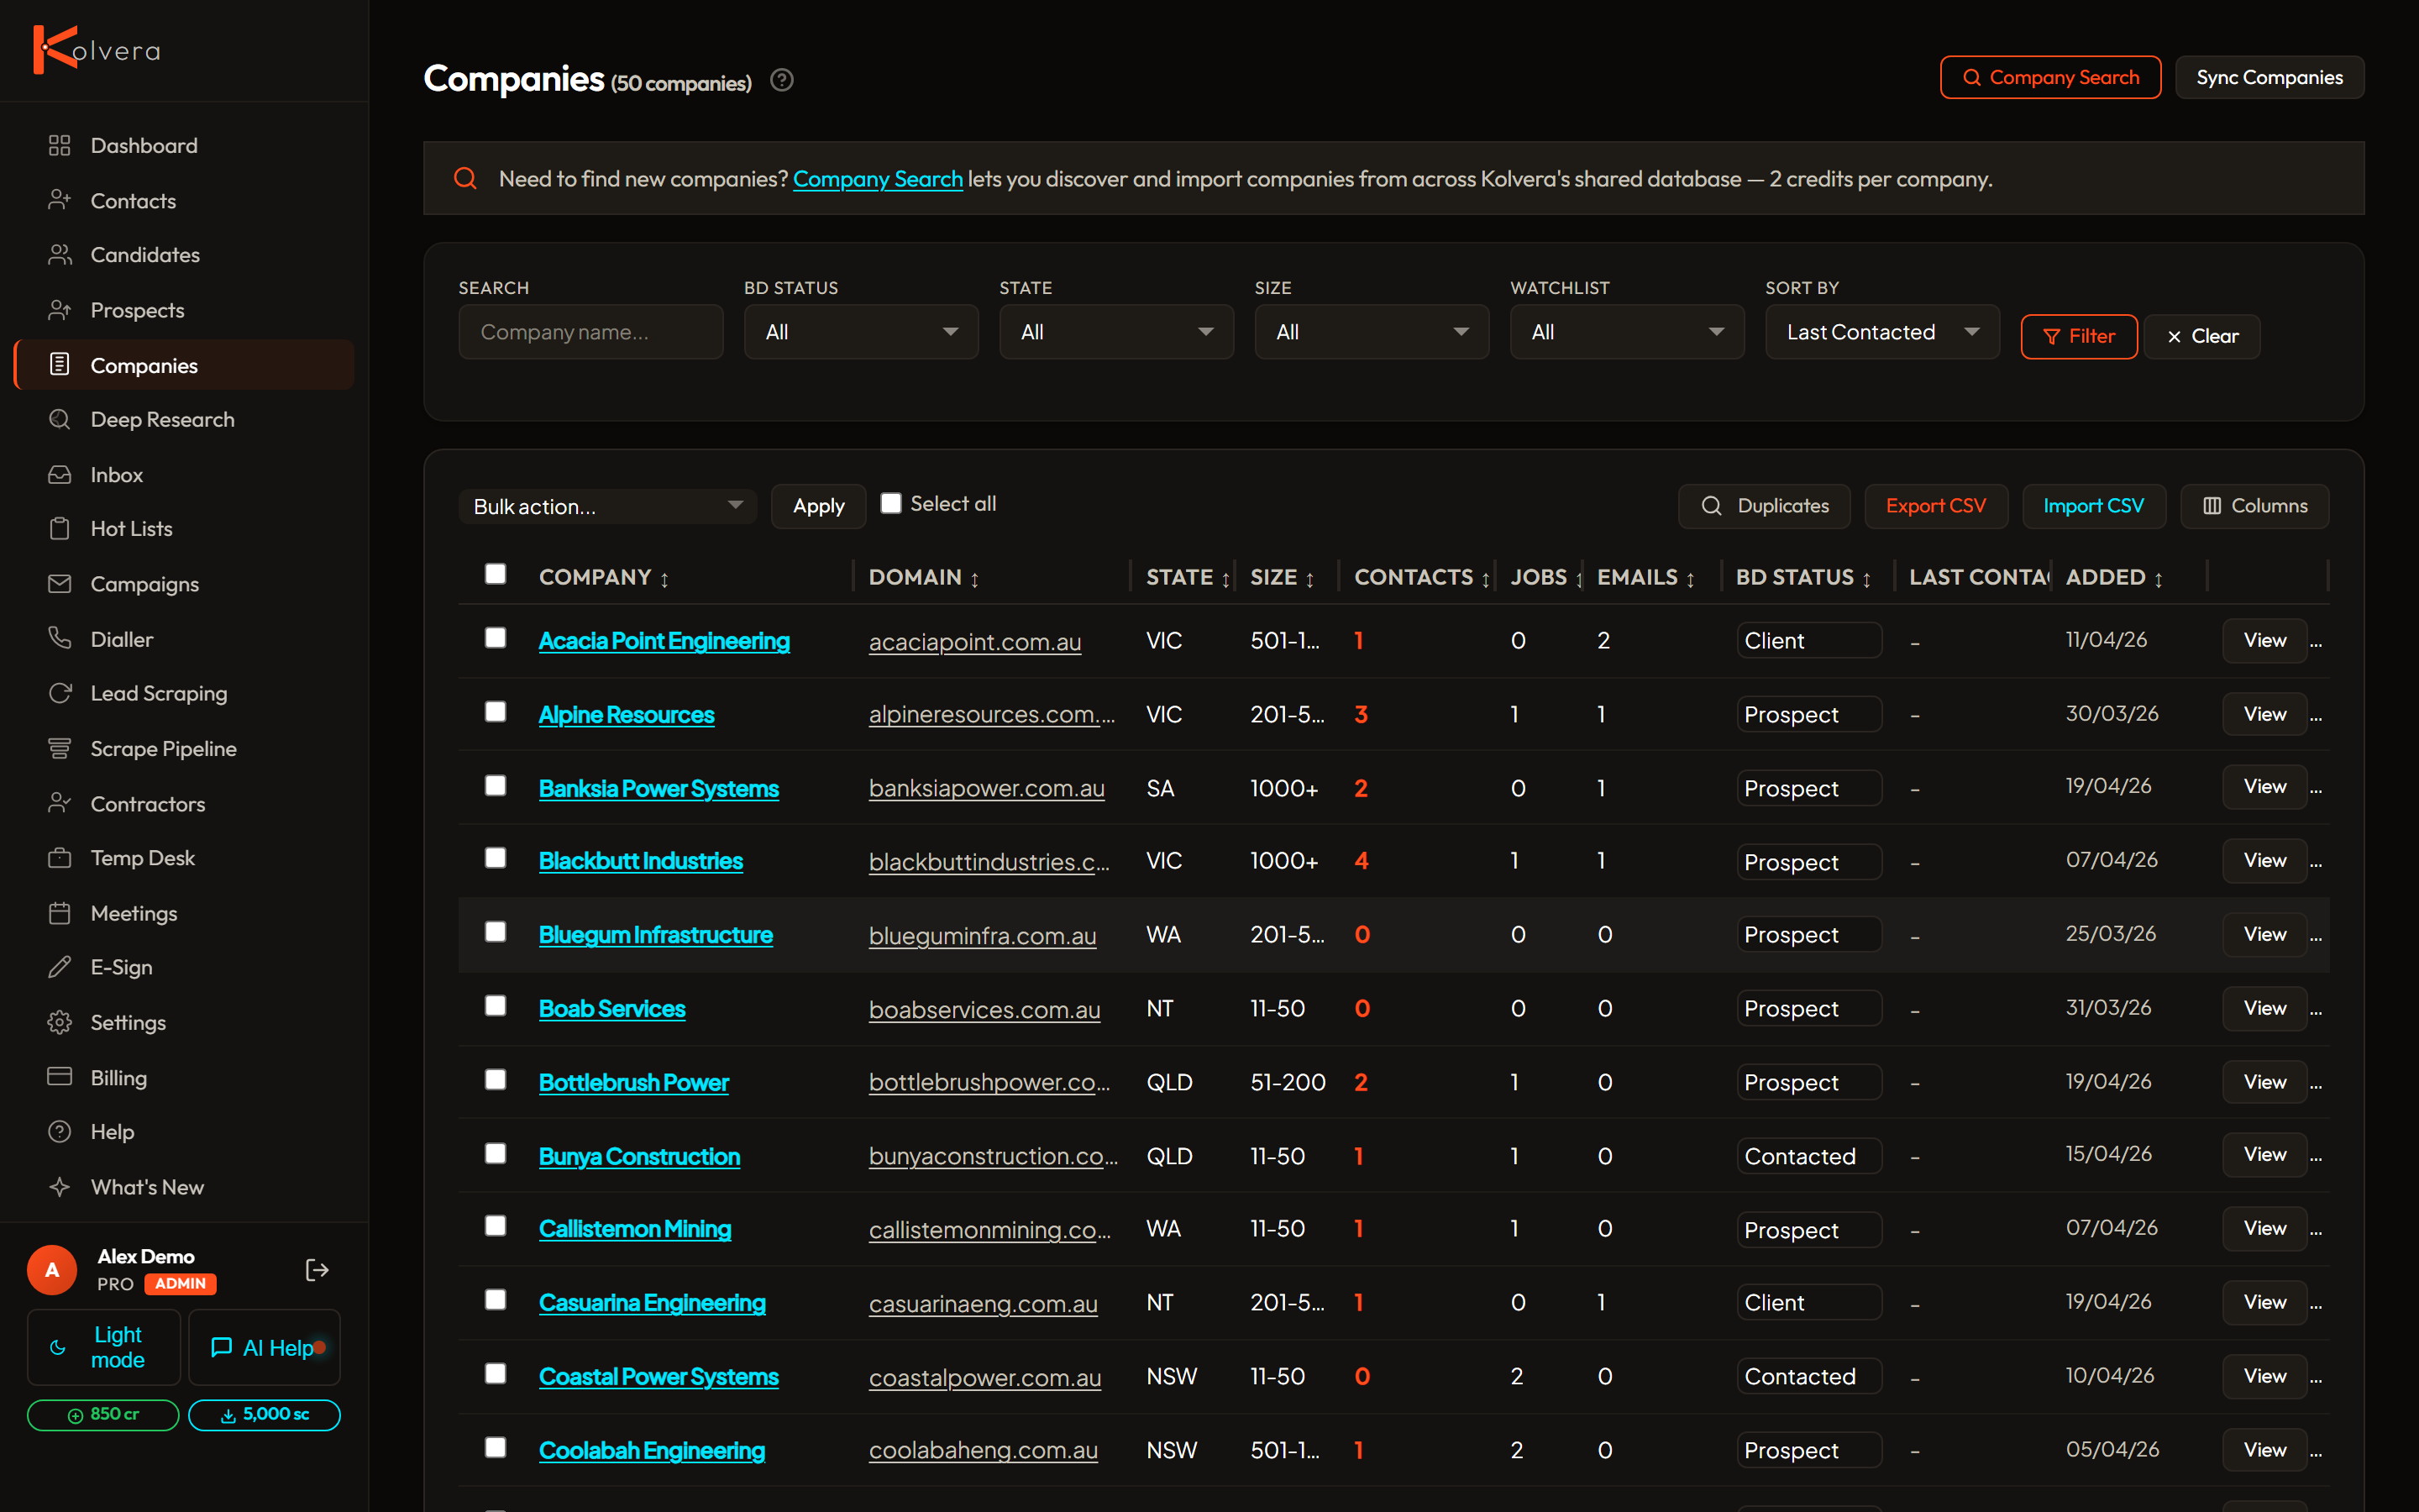This screenshot has width=2419, height=1512.
Task: Select the Bunya Construction row checkbox
Action: click(x=495, y=1153)
